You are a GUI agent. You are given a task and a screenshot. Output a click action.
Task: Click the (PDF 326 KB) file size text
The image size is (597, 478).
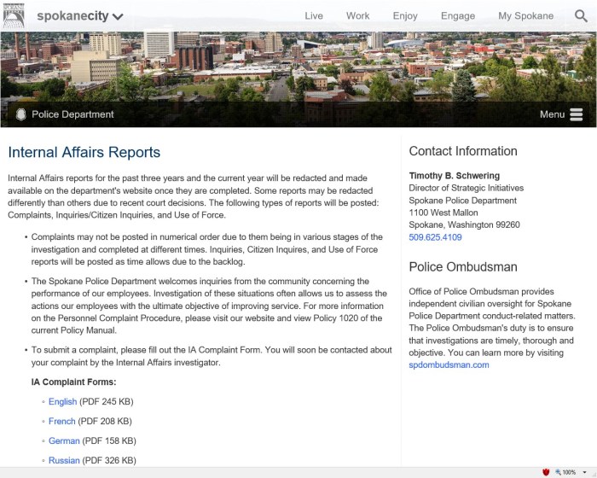coord(109,460)
